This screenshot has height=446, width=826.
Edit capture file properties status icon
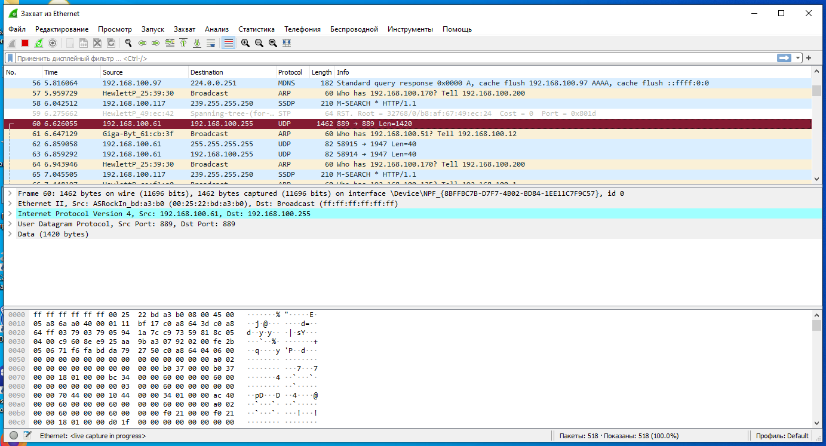tap(27, 436)
